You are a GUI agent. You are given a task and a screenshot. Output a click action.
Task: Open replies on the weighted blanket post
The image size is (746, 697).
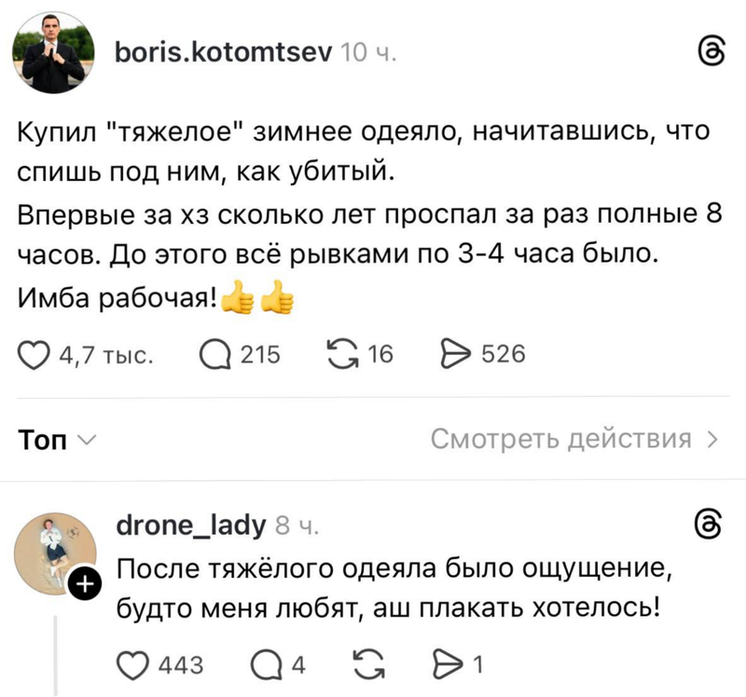tap(215, 355)
